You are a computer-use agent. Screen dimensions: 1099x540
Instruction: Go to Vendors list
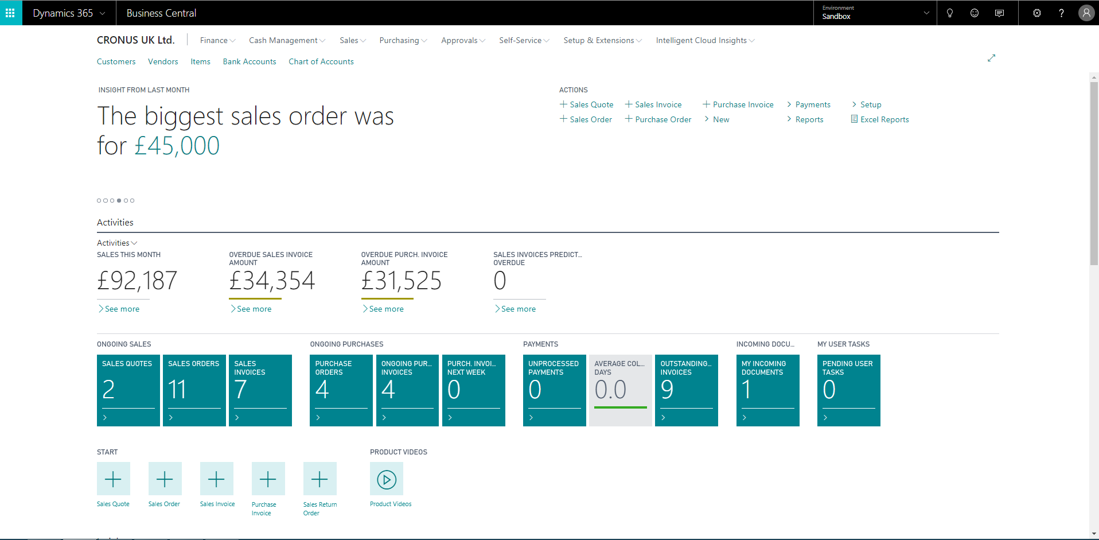click(163, 61)
